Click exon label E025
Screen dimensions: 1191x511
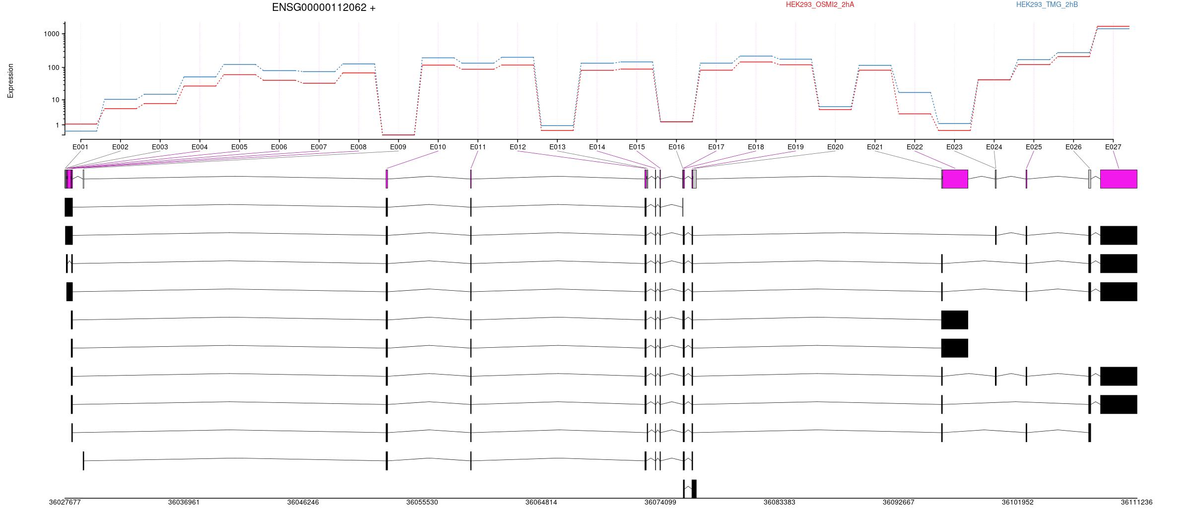(x=1034, y=147)
